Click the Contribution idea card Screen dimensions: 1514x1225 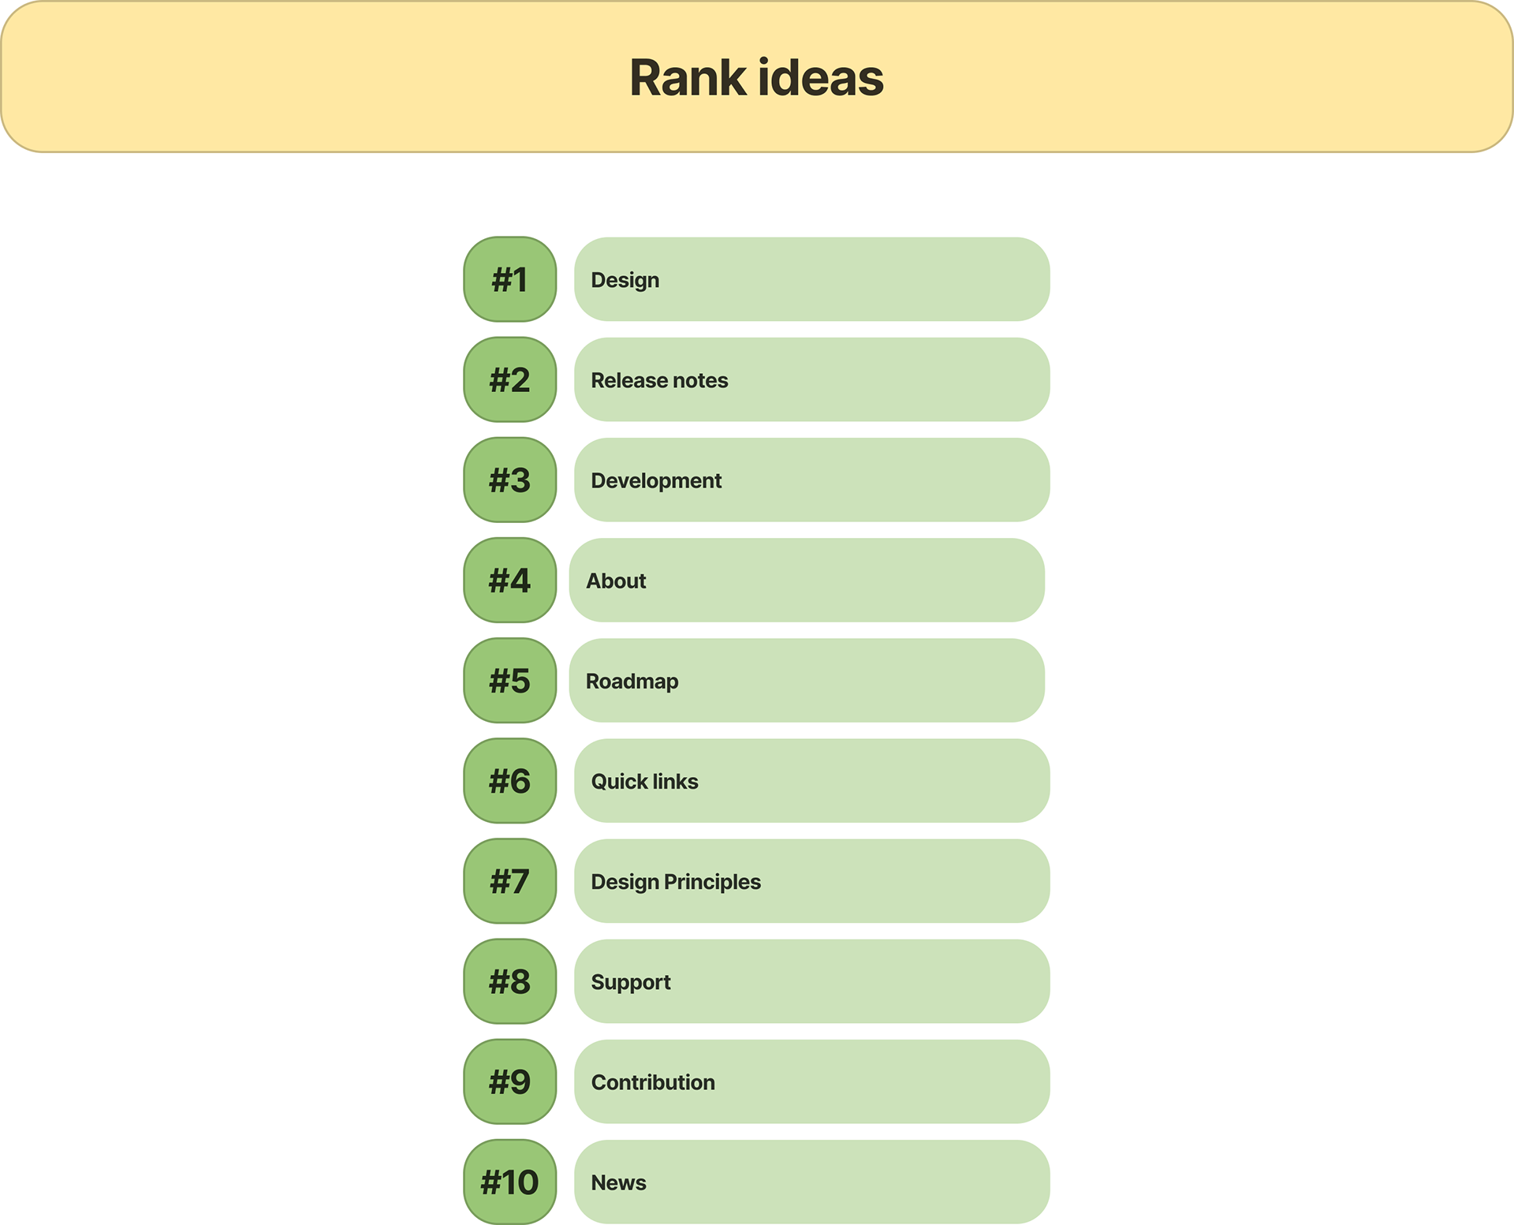(x=811, y=1081)
